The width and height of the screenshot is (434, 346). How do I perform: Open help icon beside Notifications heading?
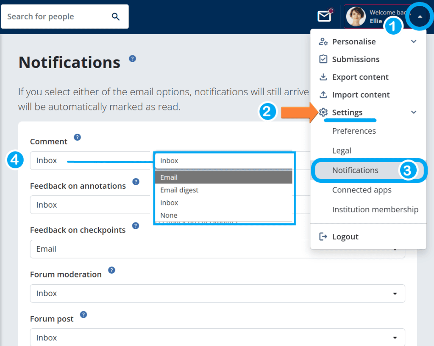pyautogui.click(x=133, y=58)
